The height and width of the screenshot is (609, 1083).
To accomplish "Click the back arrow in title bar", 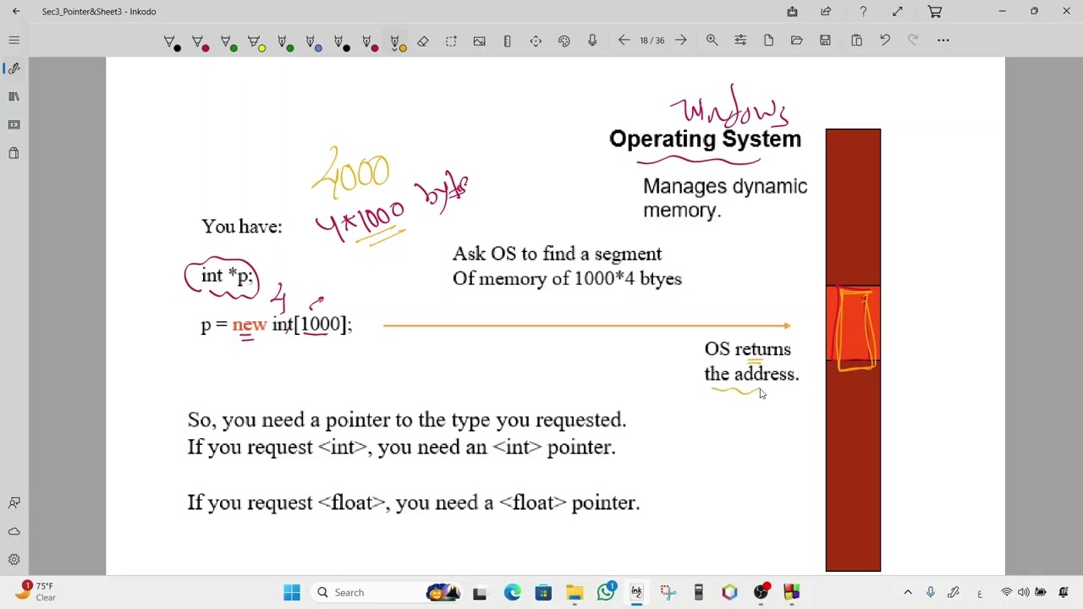I will [x=16, y=12].
